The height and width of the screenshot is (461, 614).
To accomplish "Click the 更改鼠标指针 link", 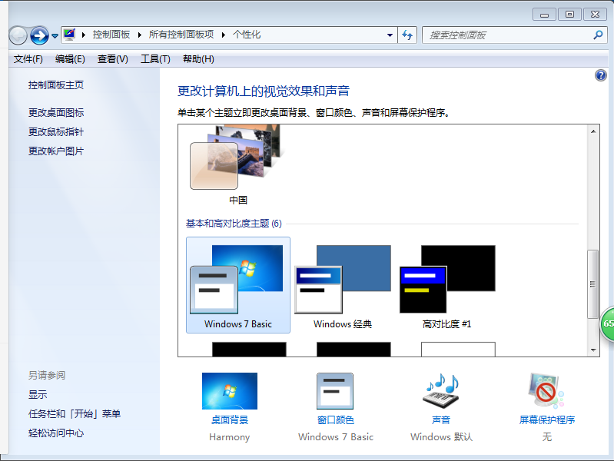I will point(56,132).
